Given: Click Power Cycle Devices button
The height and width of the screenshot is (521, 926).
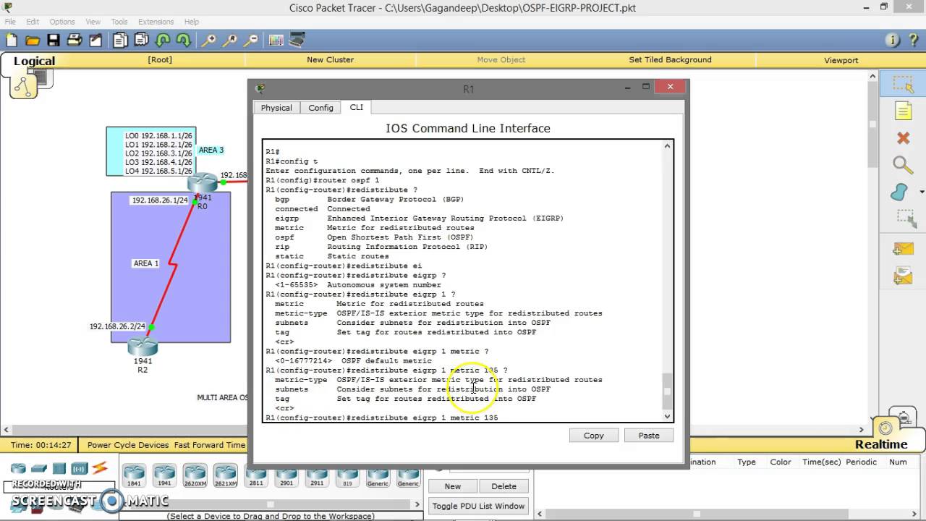Looking at the screenshot, I should (128, 445).
